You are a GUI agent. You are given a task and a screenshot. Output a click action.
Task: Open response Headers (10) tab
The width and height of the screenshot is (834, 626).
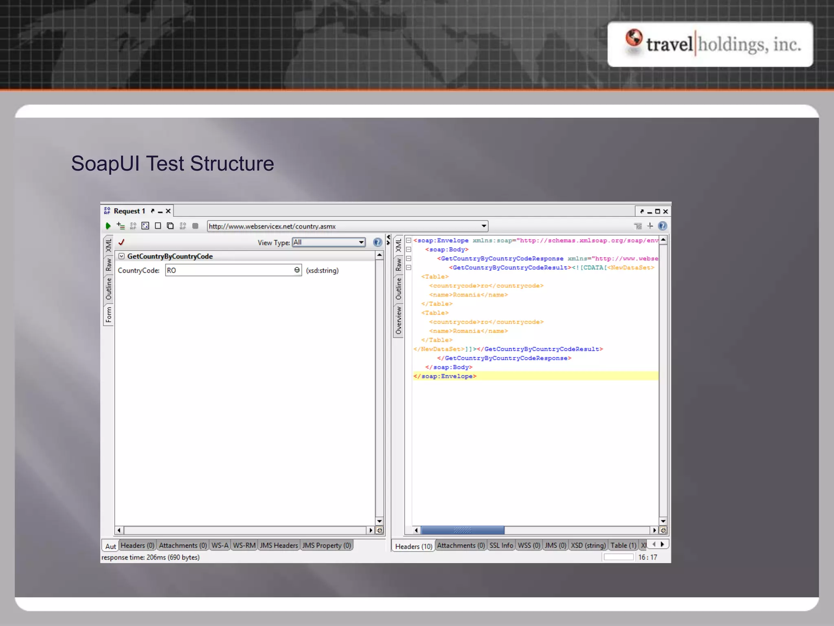pyautogui.click(x=413, y=546)
